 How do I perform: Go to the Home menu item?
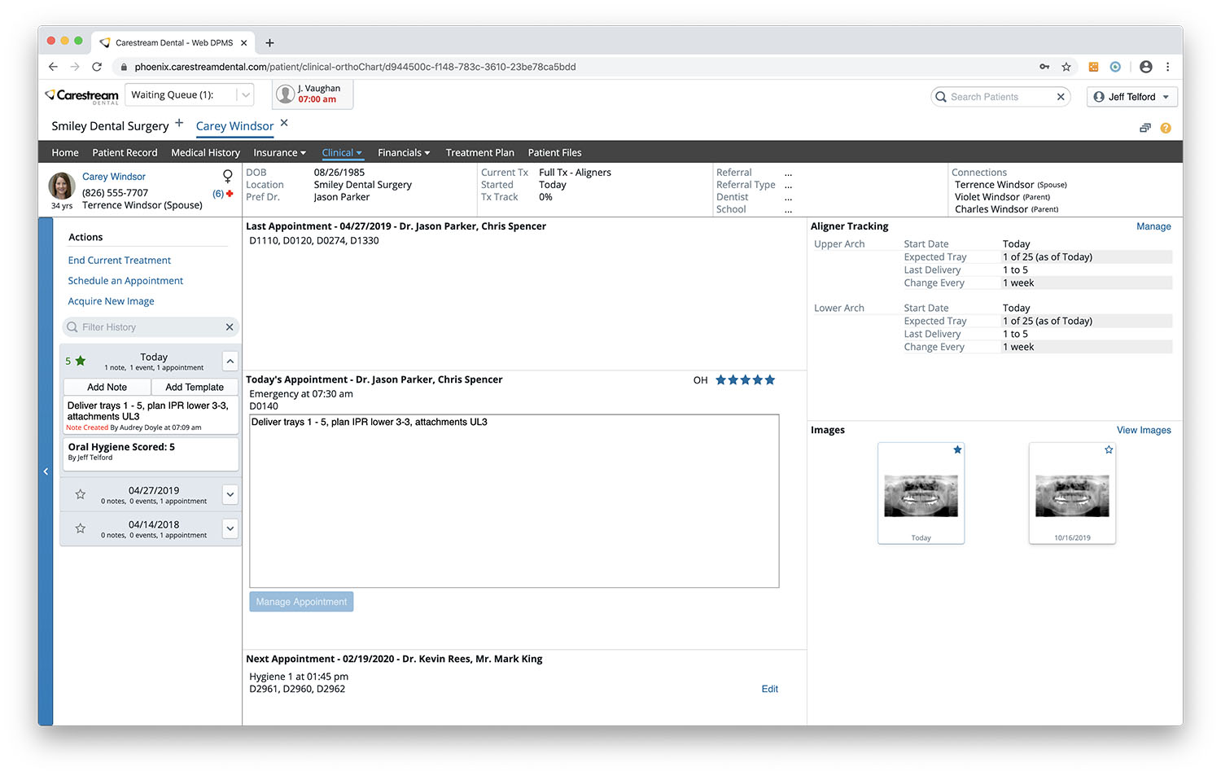coord(65,153)
